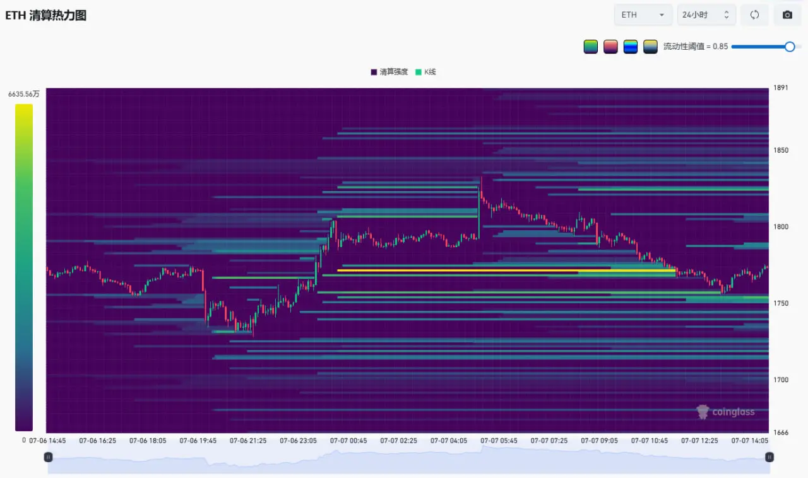Click the 07-07 00:45 time axis label

(x=348, y=441)
